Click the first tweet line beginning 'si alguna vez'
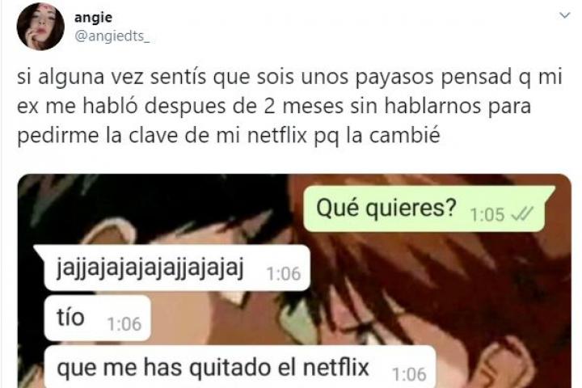Screen dimensions: 582x388 tap(289, 78)
